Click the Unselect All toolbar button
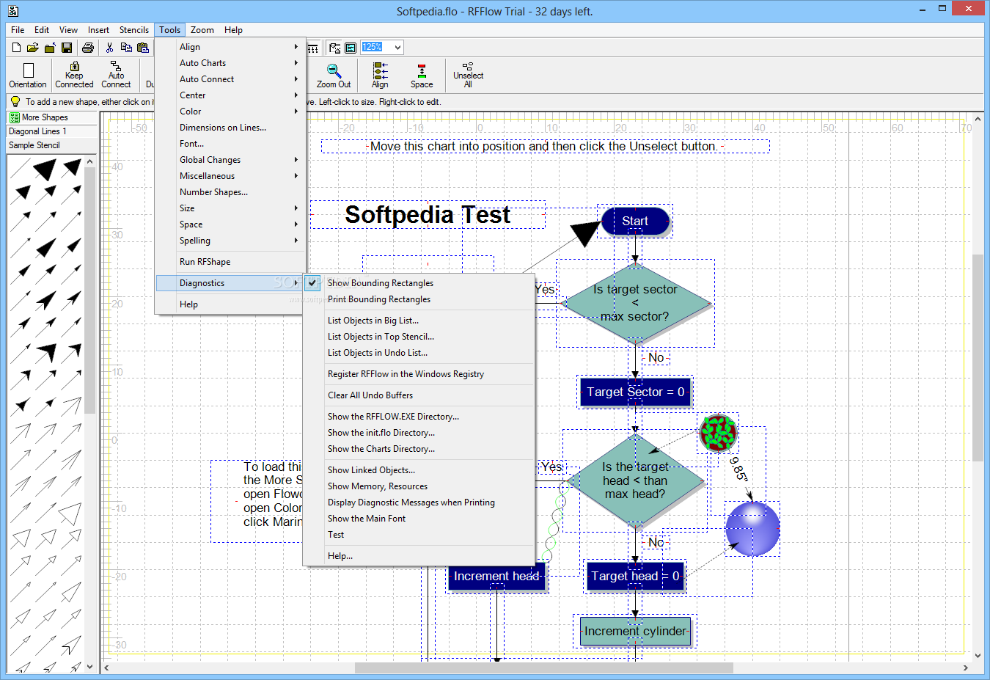This screenshot has width=990, height=680. (468, 76)
